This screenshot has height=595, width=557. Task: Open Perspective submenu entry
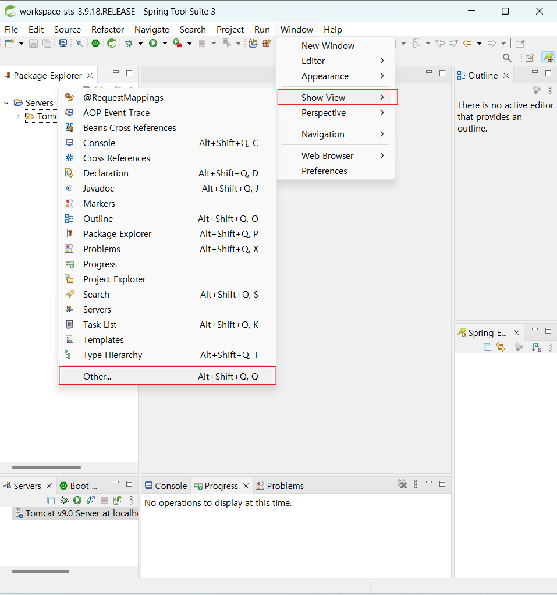(336, 113)
